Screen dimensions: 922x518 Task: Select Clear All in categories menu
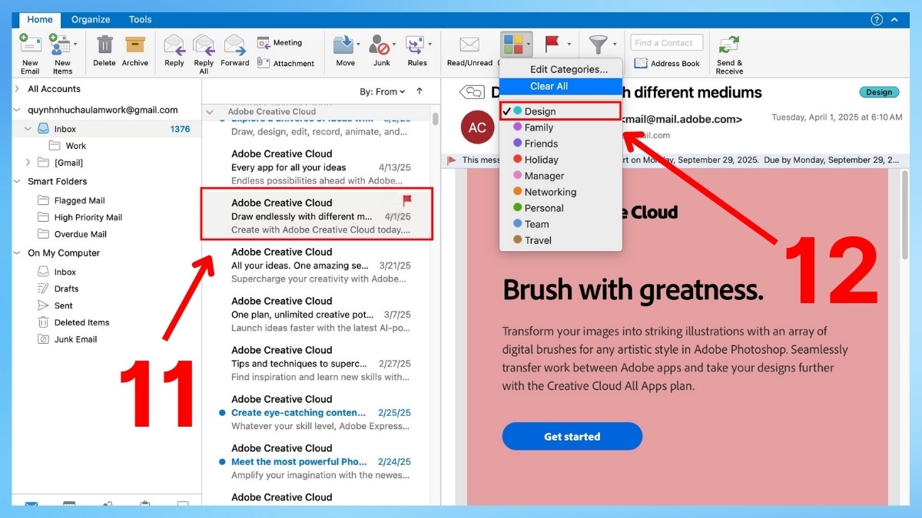coord(561,87)
